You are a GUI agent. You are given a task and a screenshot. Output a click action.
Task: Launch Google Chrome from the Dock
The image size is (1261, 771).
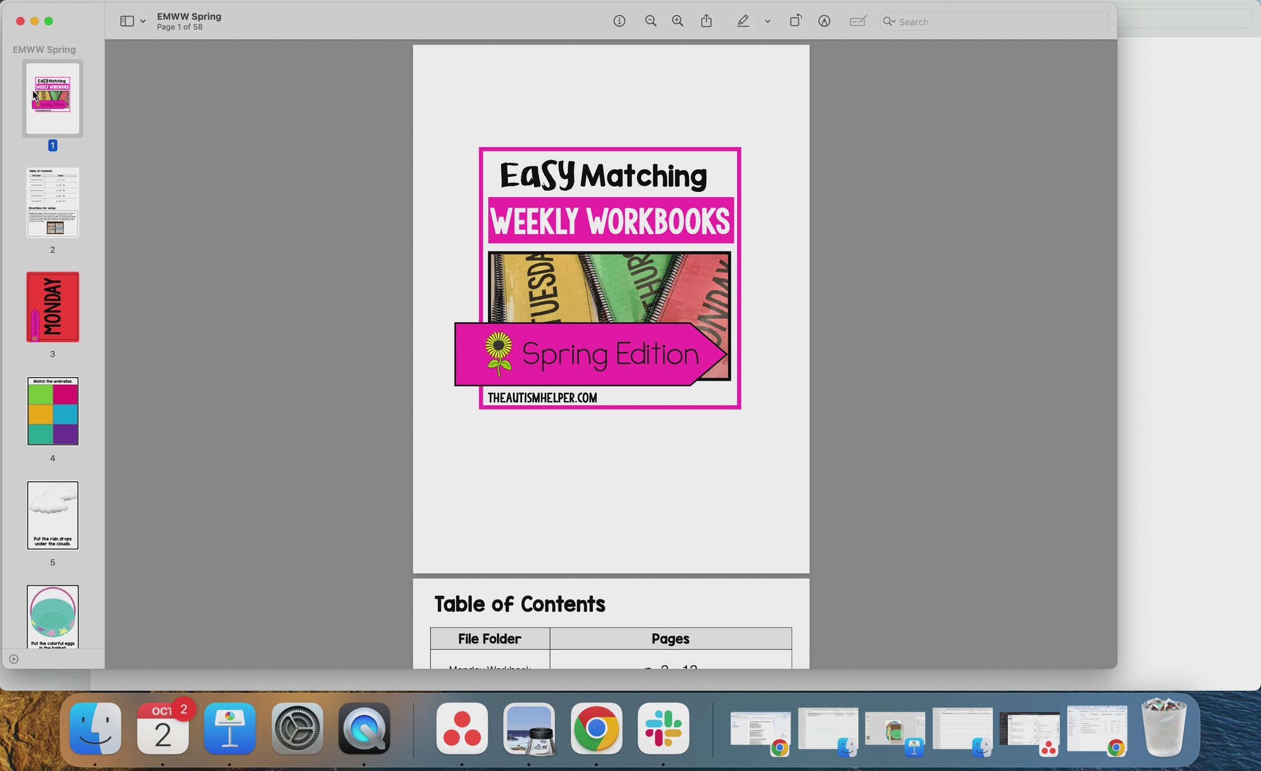point(595,729)
